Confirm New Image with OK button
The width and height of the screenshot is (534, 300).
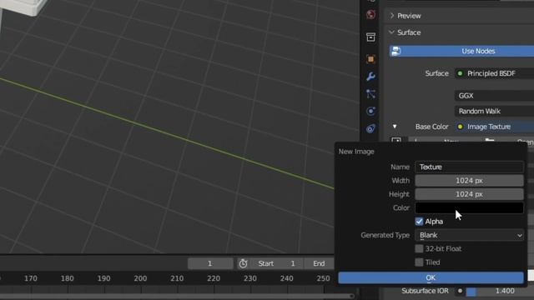(x=431, y=277)
